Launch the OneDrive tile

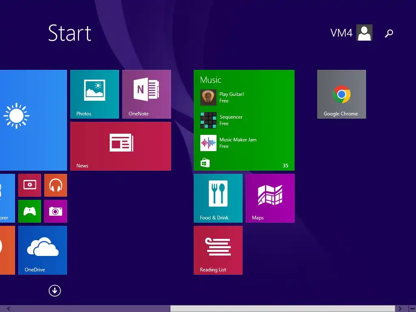click(x=42, y=250)
